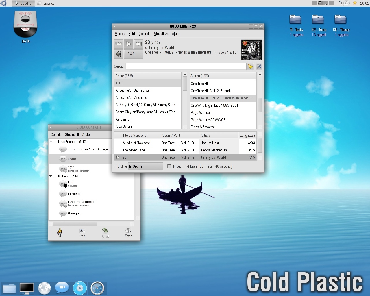Click the Chat button in contact list
Image resolution: width=370 pixels, height=296 pixels.
105,233
